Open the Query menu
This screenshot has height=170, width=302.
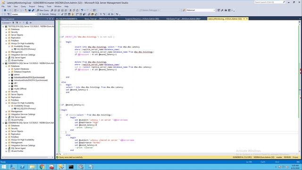[23, 6]
